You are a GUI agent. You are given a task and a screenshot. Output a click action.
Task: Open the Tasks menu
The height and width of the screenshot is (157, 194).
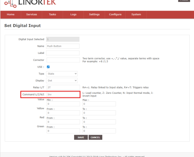53,15
